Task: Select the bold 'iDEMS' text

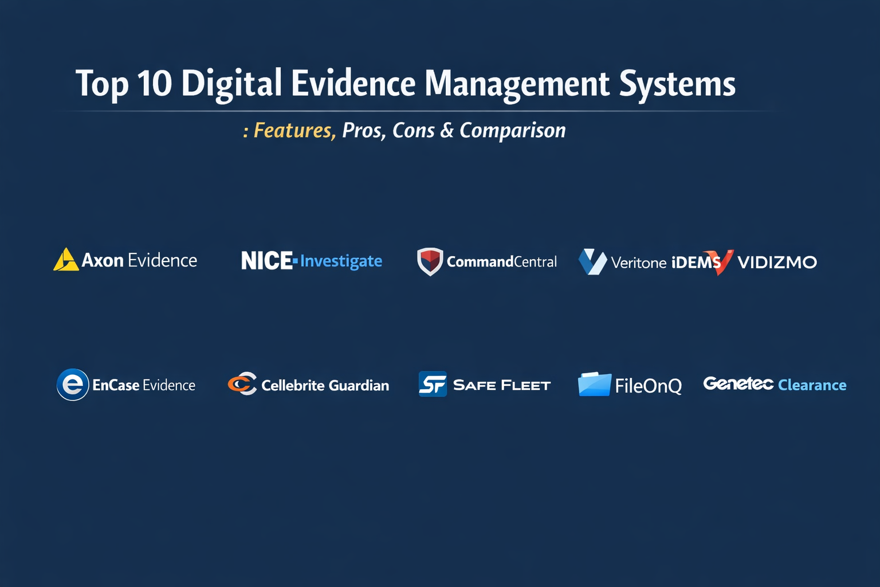Action: (x=696, y=263)
